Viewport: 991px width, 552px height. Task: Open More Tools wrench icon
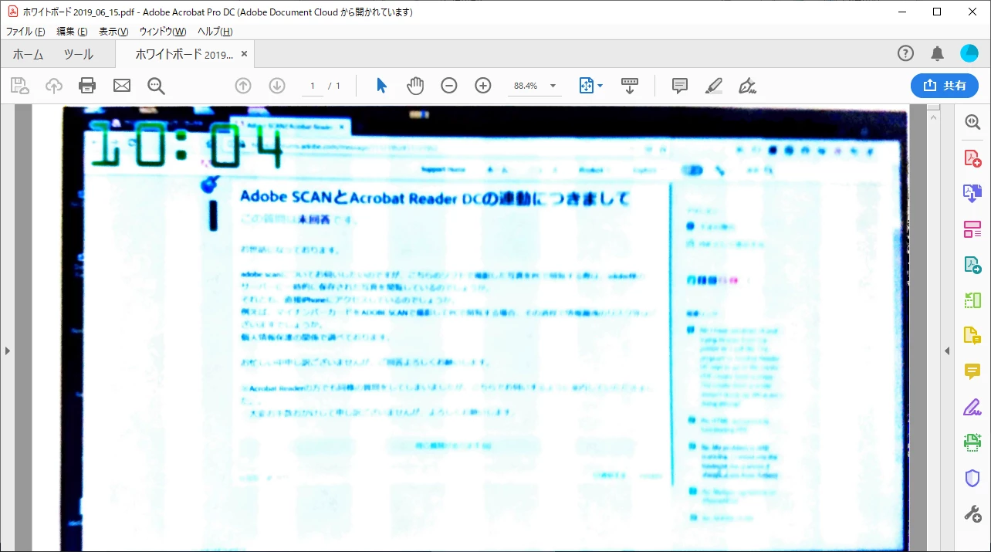(x=972, y=513)
